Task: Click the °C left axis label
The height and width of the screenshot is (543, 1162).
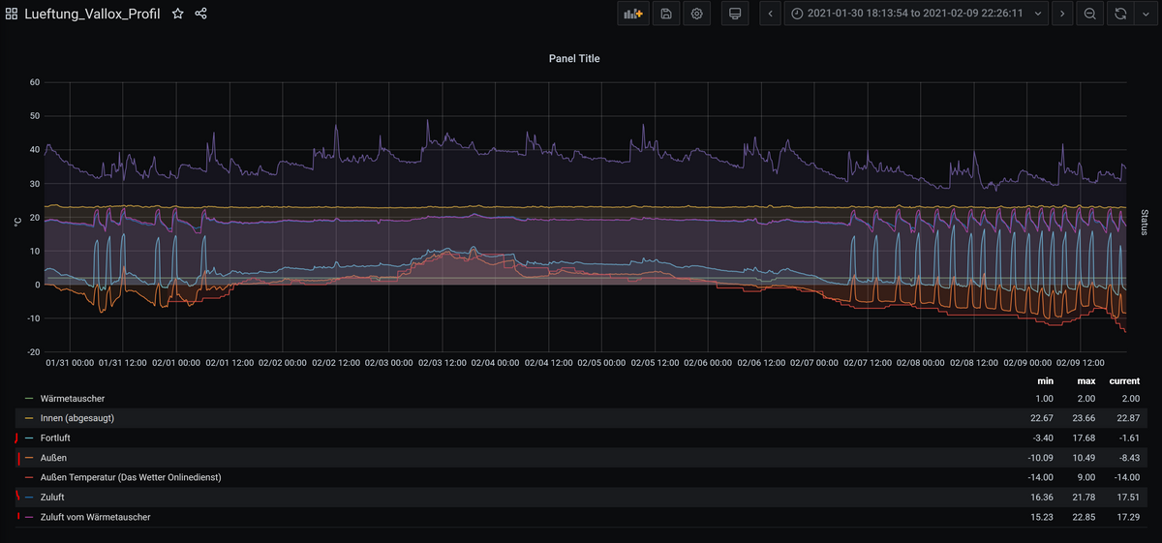Action: (17, 222)
